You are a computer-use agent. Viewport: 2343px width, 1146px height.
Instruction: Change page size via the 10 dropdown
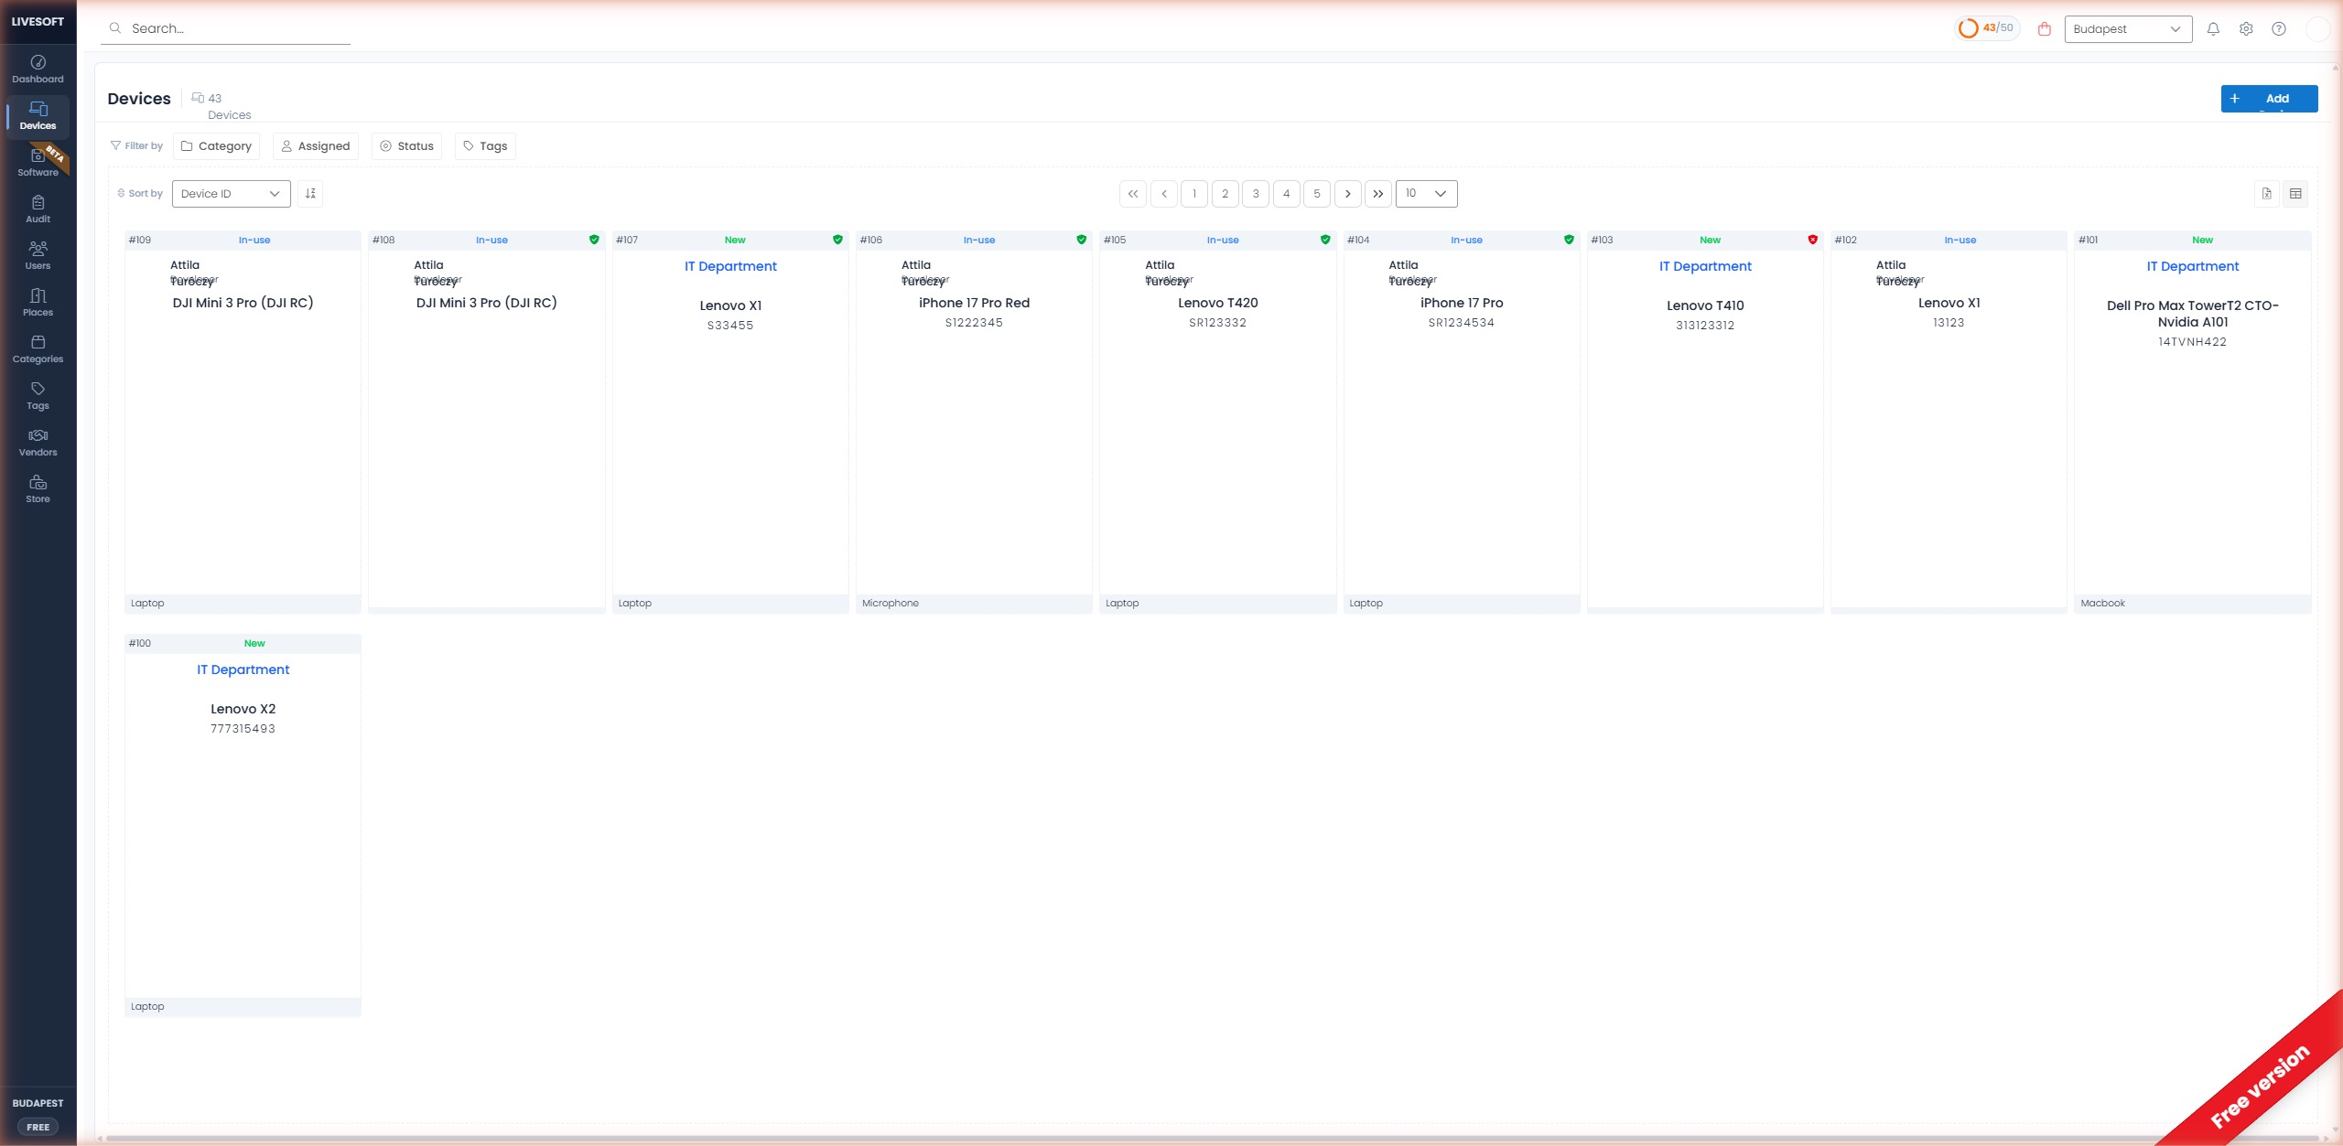pyautogui.click(x=1425, y=193)
